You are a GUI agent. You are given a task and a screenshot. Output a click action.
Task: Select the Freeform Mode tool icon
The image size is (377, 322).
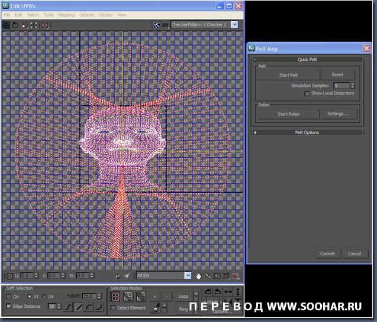tap(34, 25)
